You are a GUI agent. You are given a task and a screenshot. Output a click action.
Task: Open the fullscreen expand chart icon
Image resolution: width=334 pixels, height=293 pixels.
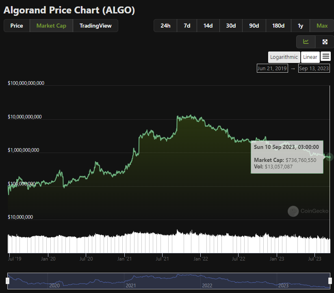tap(325, 42)
